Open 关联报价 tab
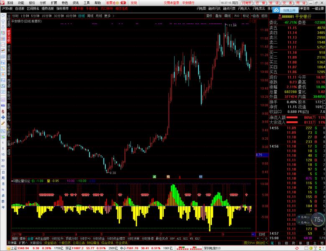 (x=36, y=243)
